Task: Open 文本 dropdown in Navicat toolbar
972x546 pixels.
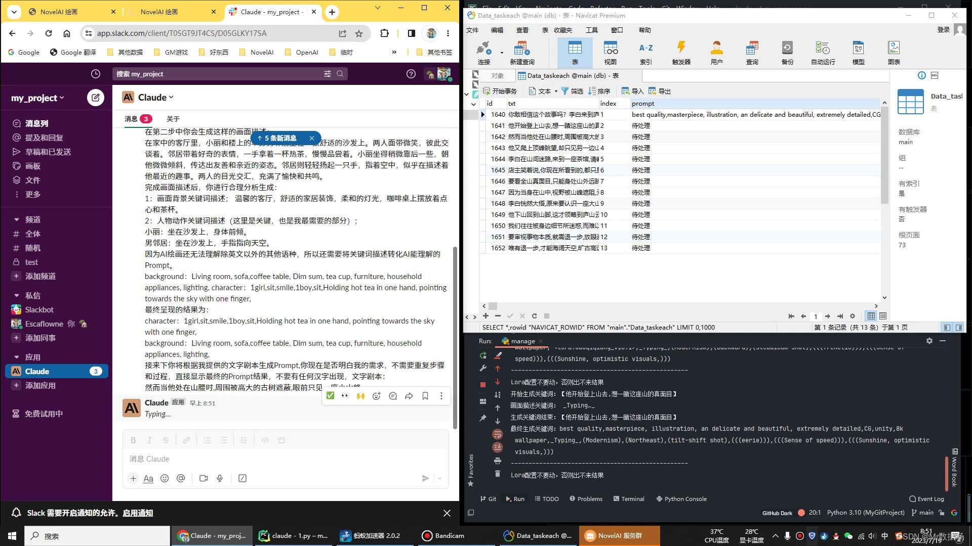Action: pos(543,91)
